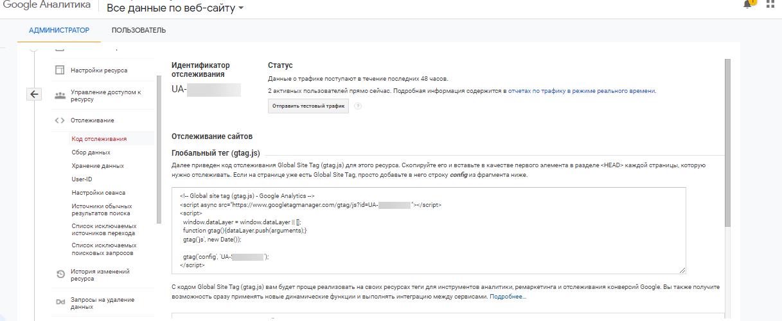
Task: Select Код отслеживания menu item
Action: pyautogui.click(x=99, y=138)
